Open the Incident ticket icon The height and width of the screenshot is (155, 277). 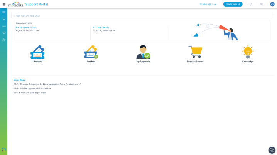pyautogui.click(x=91, y=52)
